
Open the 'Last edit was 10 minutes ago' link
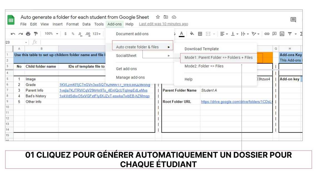coord(164,24)
